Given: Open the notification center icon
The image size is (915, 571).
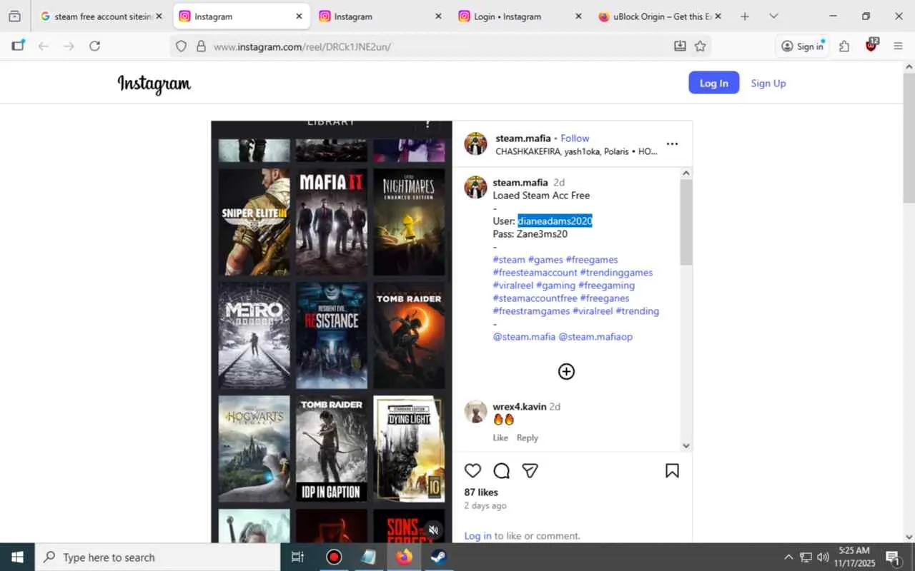Looking at the screenshot, I should [x=893, y=557].
